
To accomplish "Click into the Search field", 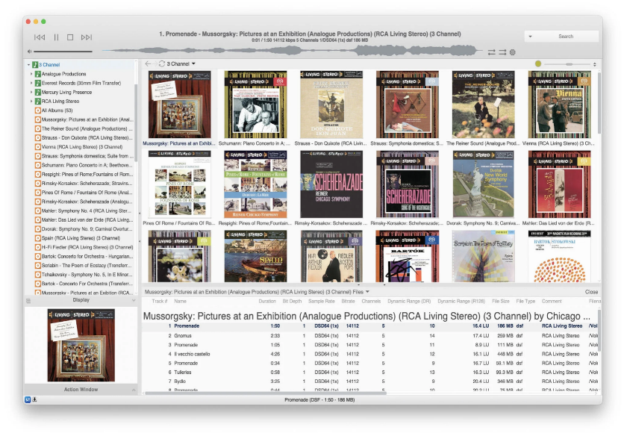I will click(x=566, y=37).
